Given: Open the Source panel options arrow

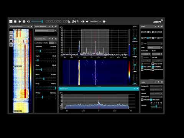Looking at the screenshot, I should (49, 26).
